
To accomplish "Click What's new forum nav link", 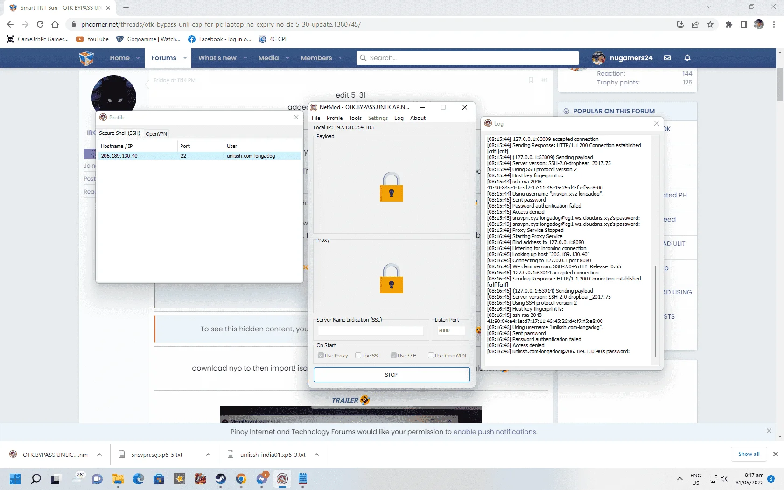I will [217, 58].
